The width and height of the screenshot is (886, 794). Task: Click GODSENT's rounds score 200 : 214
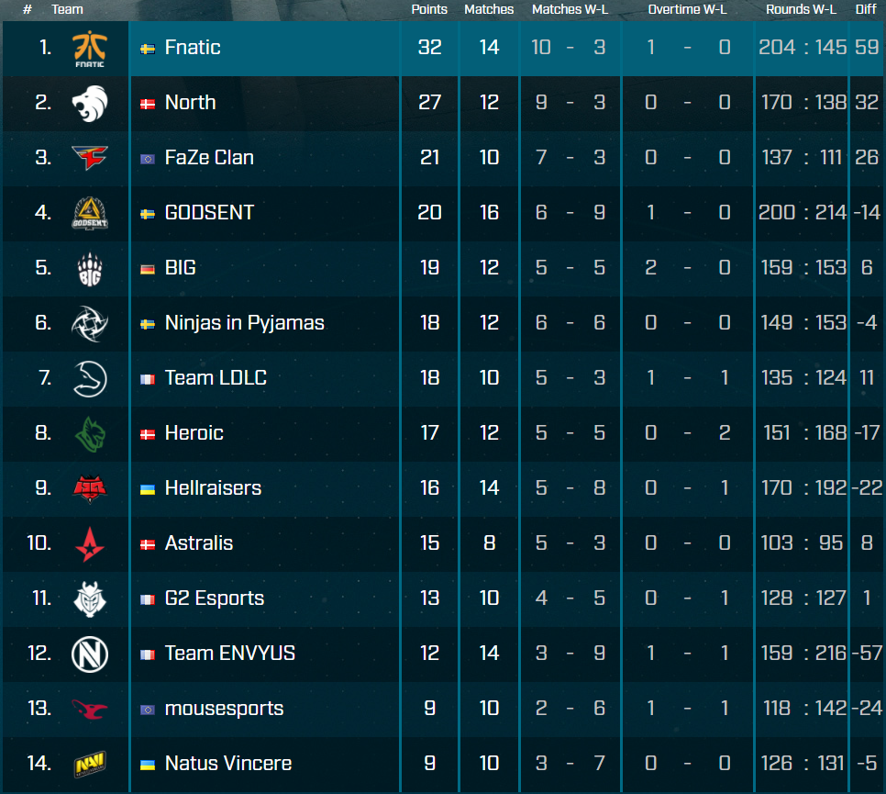(803, 213)
